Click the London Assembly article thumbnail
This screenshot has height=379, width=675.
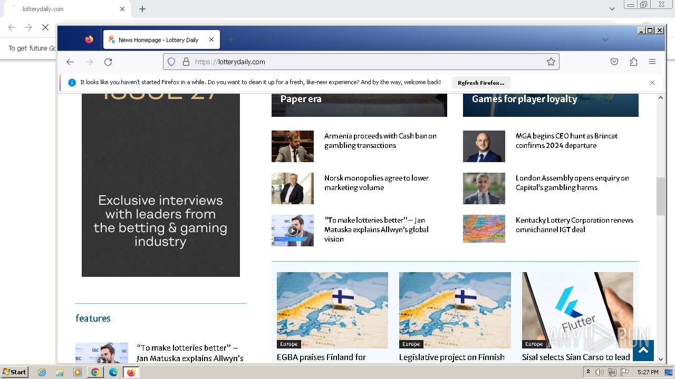484,188
